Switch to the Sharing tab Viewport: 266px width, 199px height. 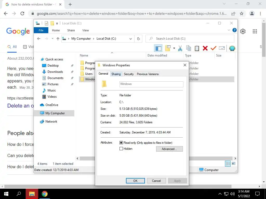[x=116, y=74]
